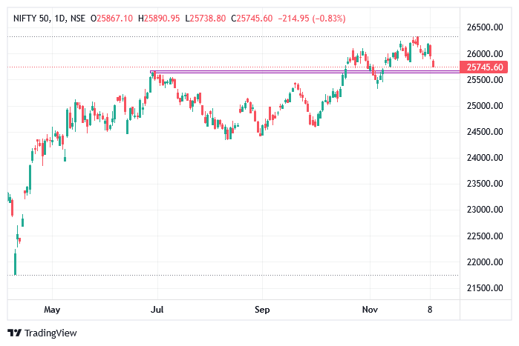Viewport: 519px width, 346px height.
Task: Select the purple horizontal support zone rectangle
Action: 297,72
